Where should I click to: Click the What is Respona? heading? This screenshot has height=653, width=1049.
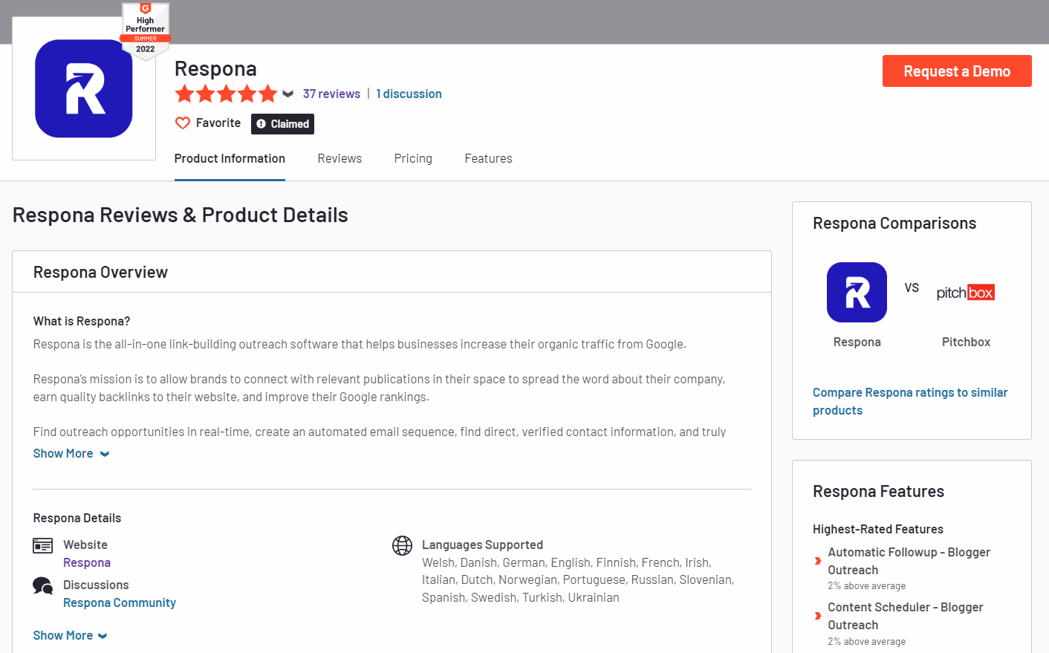click(82, 321)
